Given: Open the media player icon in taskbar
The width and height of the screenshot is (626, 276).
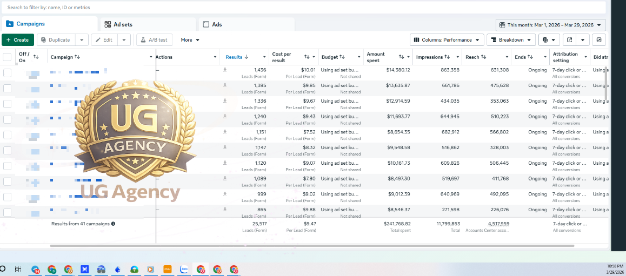Looking at the screenshot, I should point(151,270).
